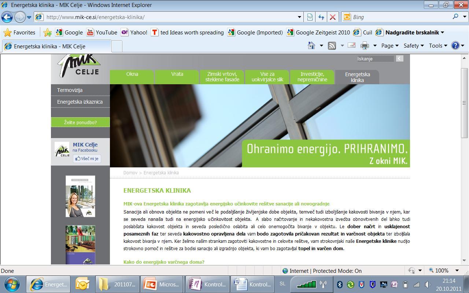Open the interior catalog cover thumbnail
The height and width of the screenshot is (293, 469).
(x=80, y=245)
